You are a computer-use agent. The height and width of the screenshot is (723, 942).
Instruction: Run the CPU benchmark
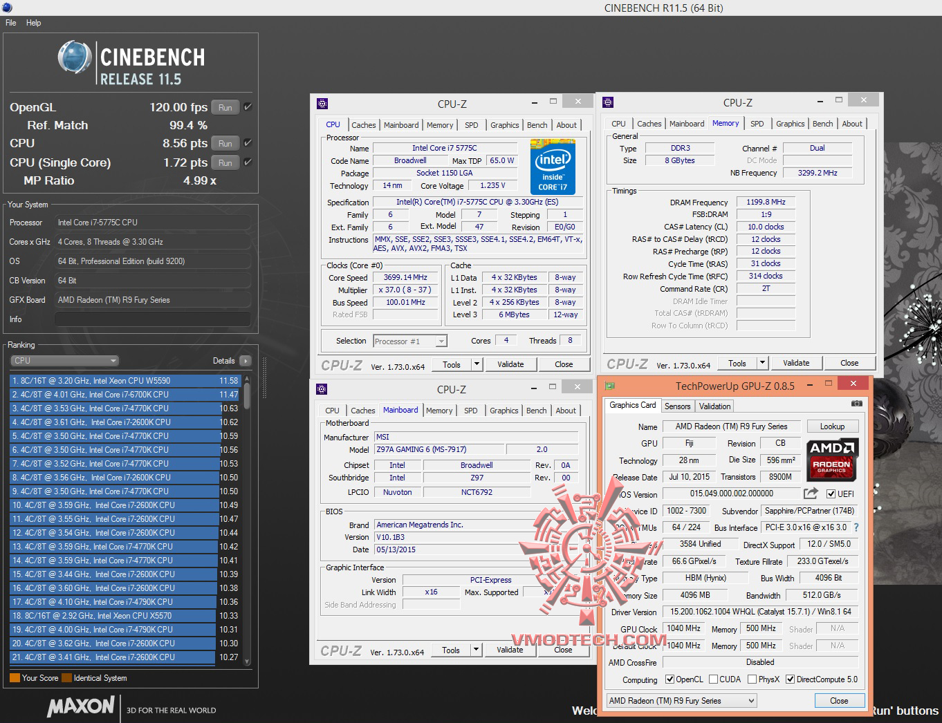225,143
